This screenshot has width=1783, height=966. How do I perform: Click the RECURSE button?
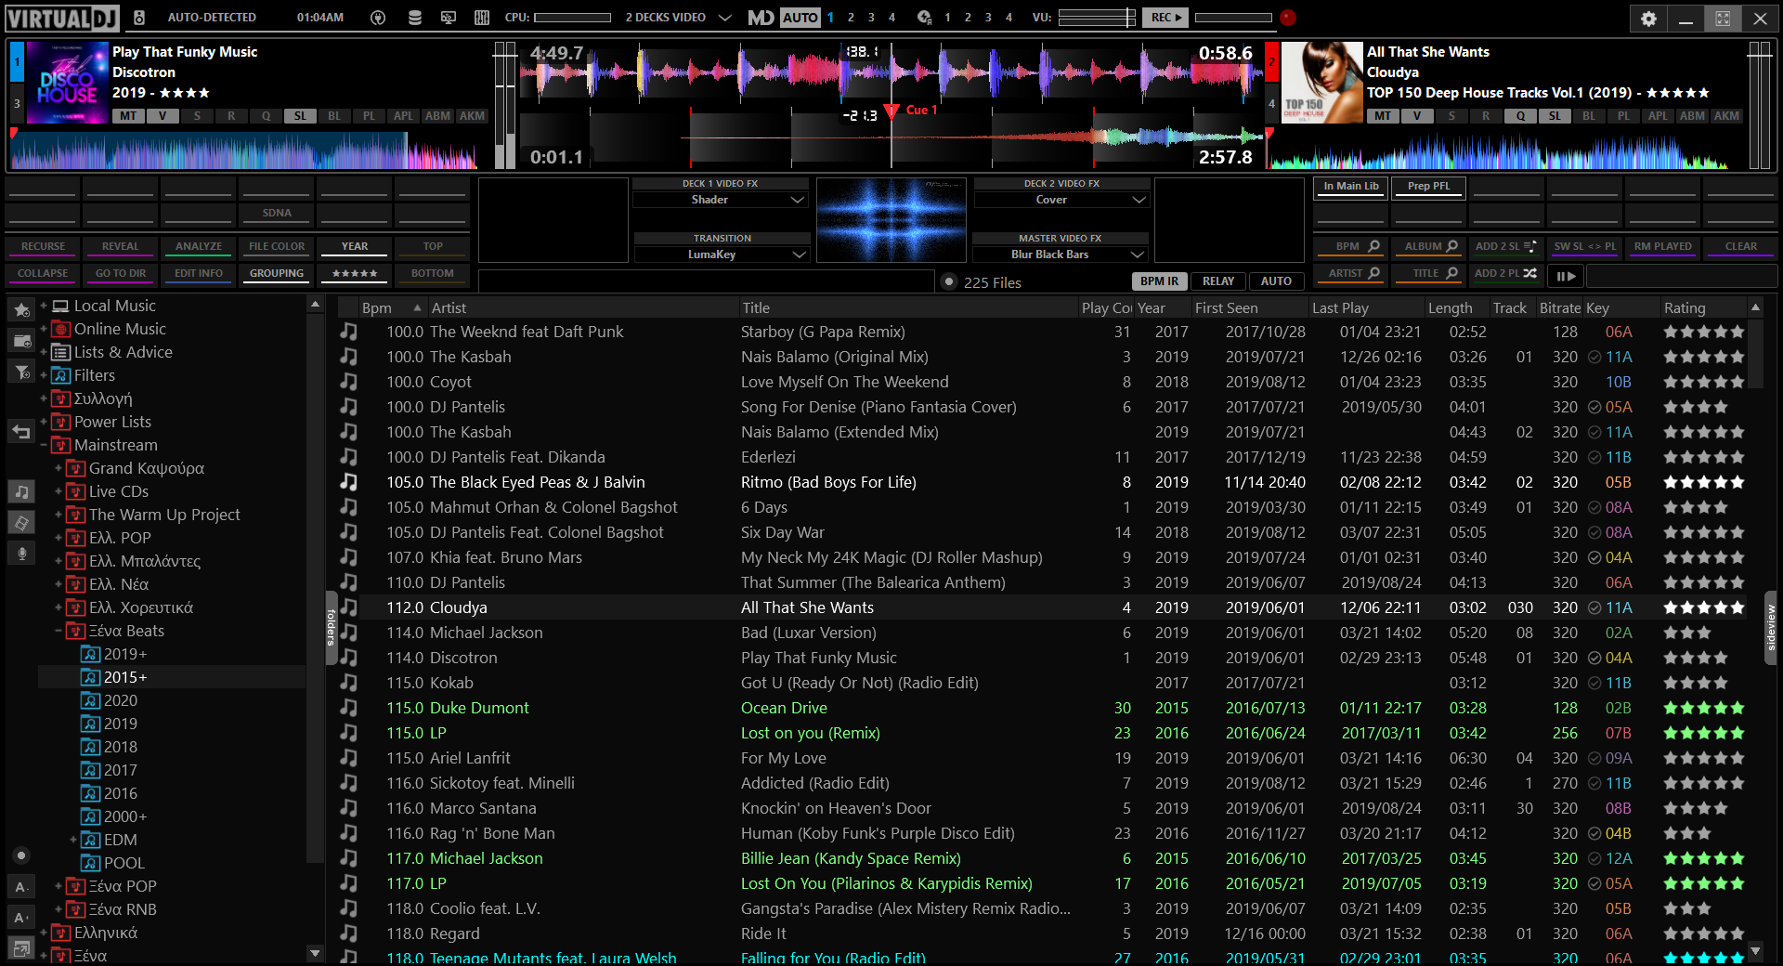43,247
